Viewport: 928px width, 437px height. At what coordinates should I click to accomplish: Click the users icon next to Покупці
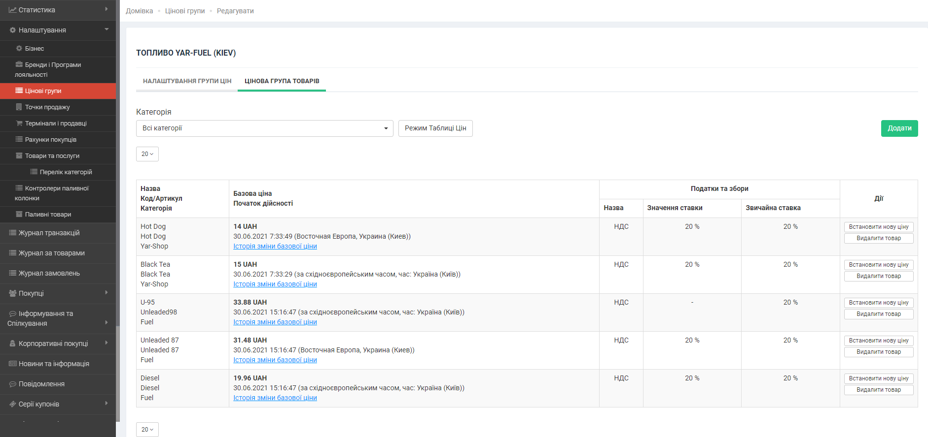(13, 293)
